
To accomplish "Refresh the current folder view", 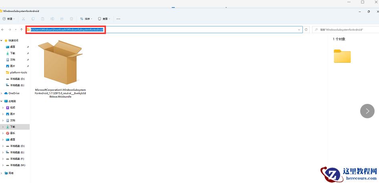I will pos(306,30).
